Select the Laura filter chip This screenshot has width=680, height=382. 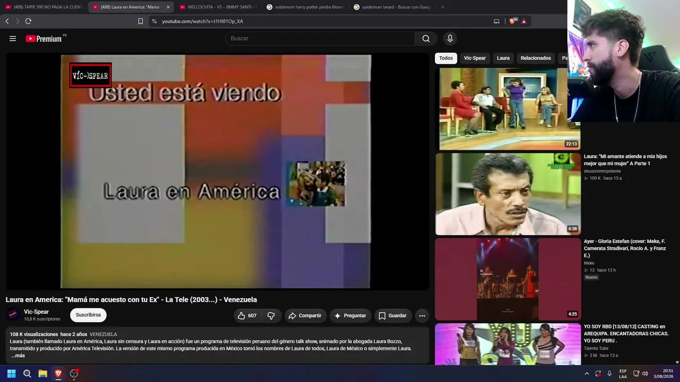(x=503, y=58)
